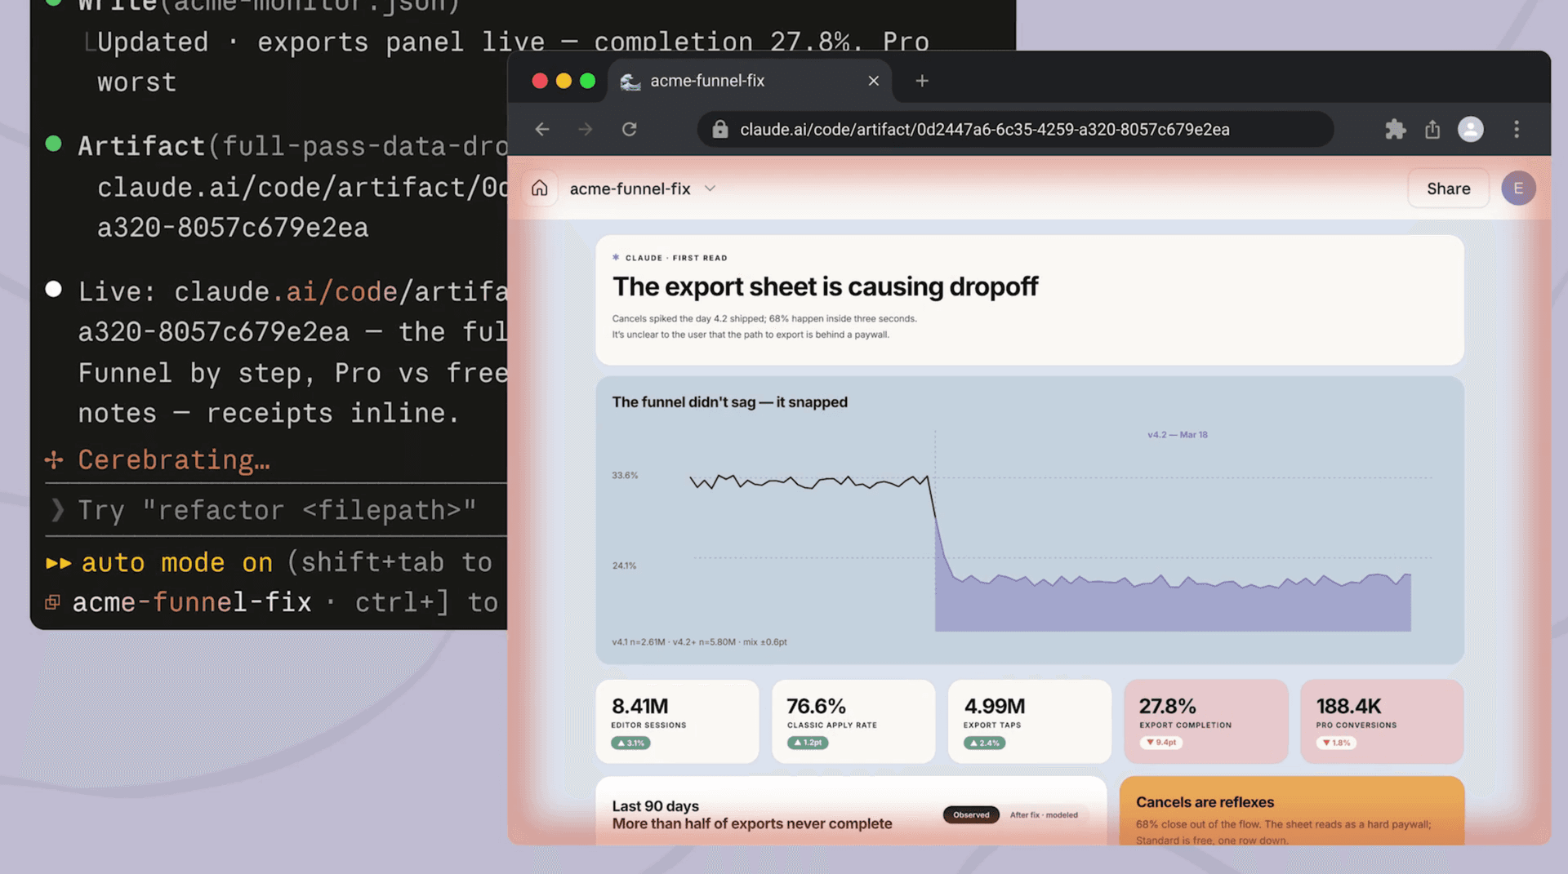Click the 188.4K Pro Conversions card

pyautogui.click(x=1382, y=721)
